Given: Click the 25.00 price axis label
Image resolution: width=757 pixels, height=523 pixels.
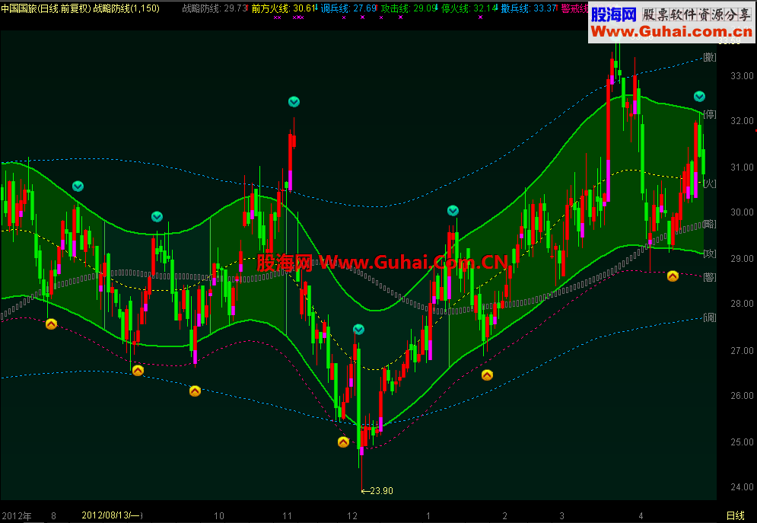Looking at the screenshot, I should click(x=742, y=442).
